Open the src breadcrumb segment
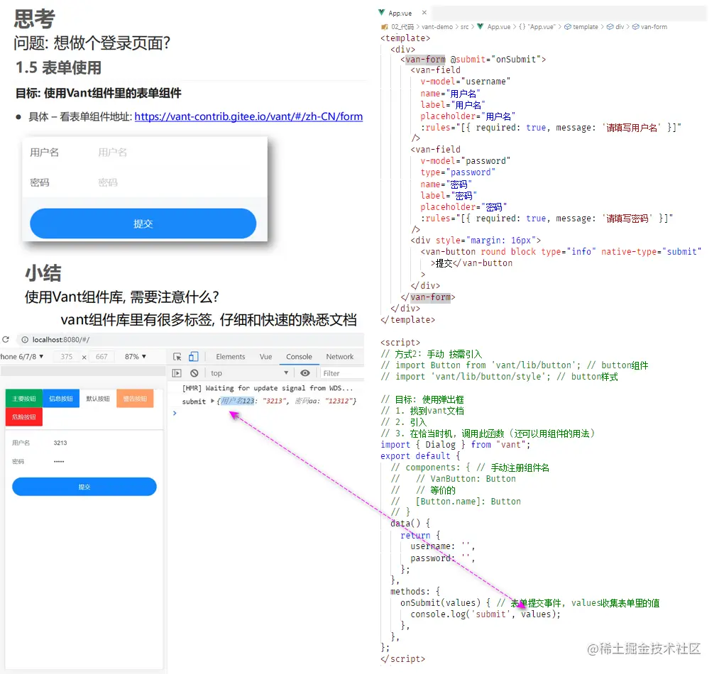The image size is (719, 674). coord(464,27)
